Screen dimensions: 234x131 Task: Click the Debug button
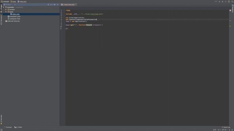[223, 1]
